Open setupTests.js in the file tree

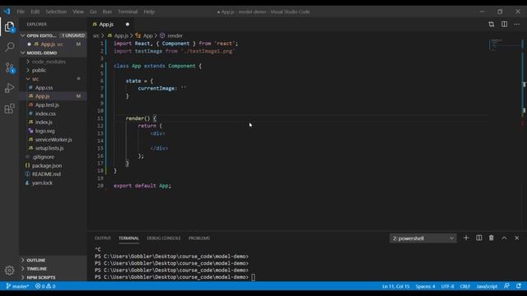tap(49, 148)
